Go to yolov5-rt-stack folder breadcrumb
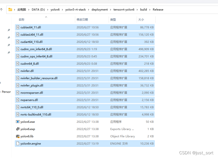Viewport: 218px width, 158px height. (x=75, y=9)
